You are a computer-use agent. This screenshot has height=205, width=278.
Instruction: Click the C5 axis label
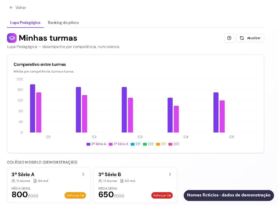coord(232,137)
